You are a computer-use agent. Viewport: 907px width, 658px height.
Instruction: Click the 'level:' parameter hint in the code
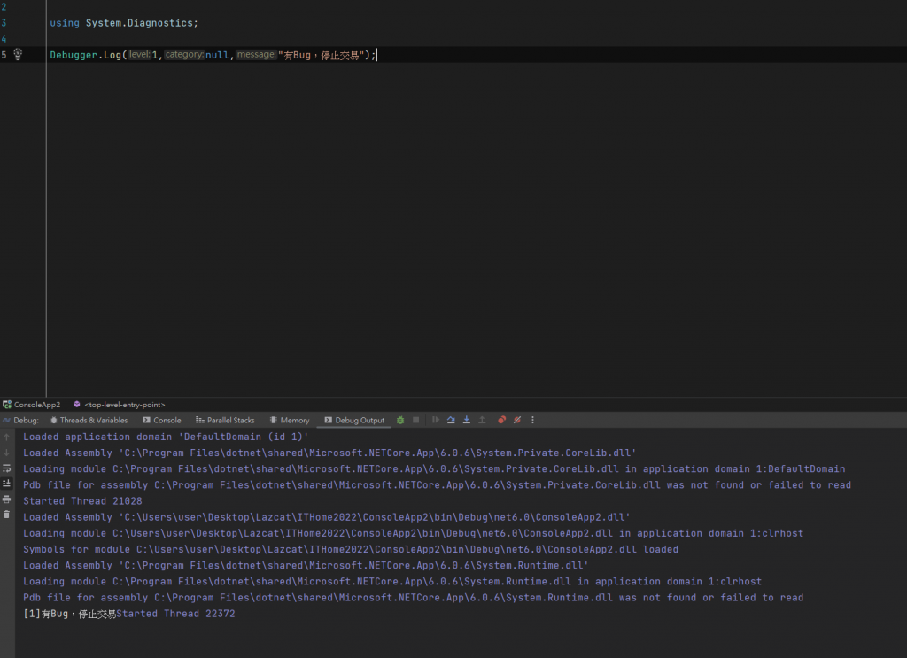pyautogui.click(x=139, y=54)
